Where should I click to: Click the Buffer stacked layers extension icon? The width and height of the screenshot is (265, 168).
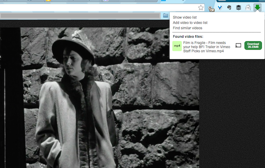coord(238,7)
